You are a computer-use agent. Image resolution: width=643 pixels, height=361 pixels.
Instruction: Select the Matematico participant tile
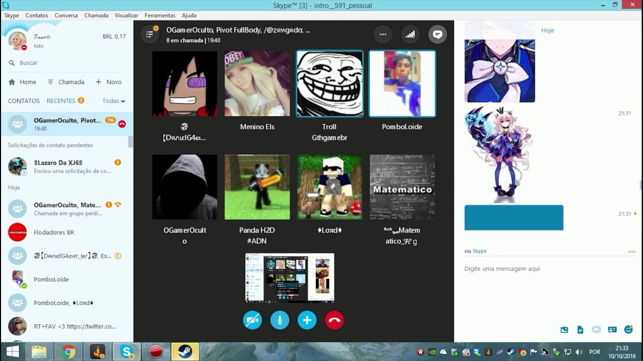point(402,187)
